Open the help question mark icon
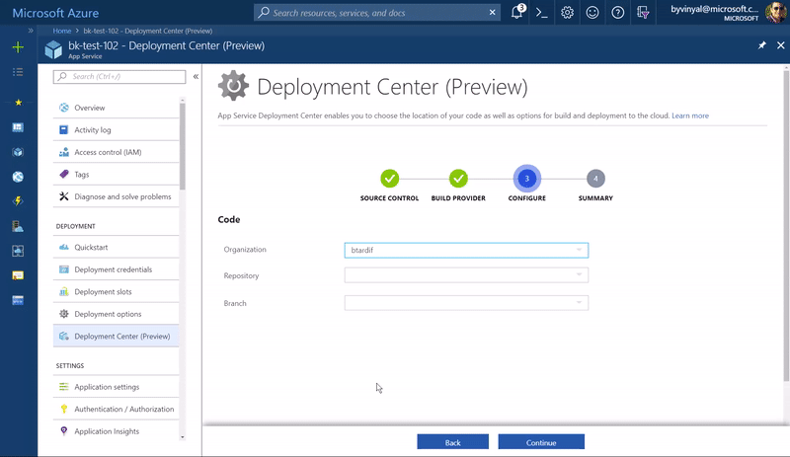Image resolution: width=790 pixels, height=457 pixels. click(x=618, y=13)
